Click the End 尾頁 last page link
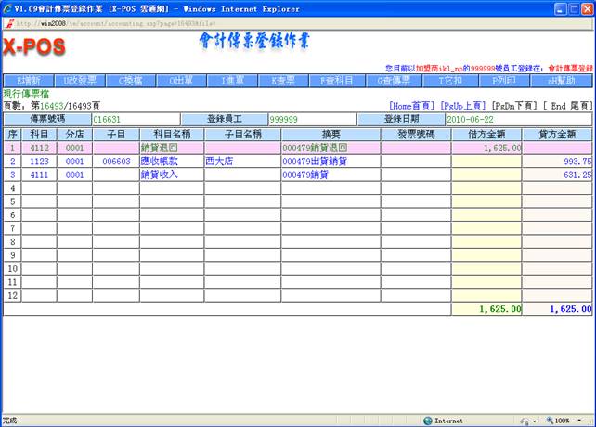Image resolution: width=596 pixels, height=427 pixels. [x=566, y=106]
